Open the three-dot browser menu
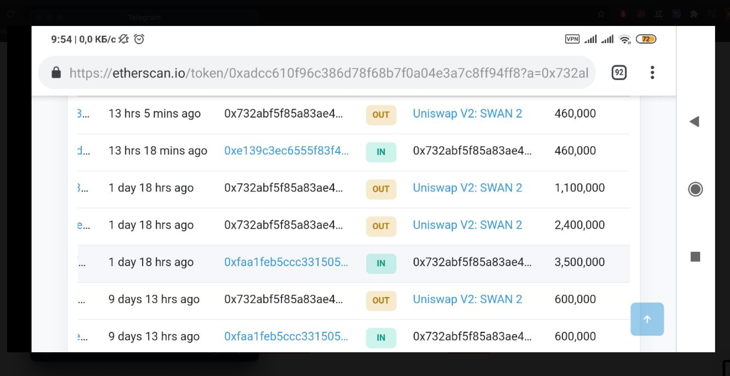Screen dimensions: 730x376 [x=652, y=73]
